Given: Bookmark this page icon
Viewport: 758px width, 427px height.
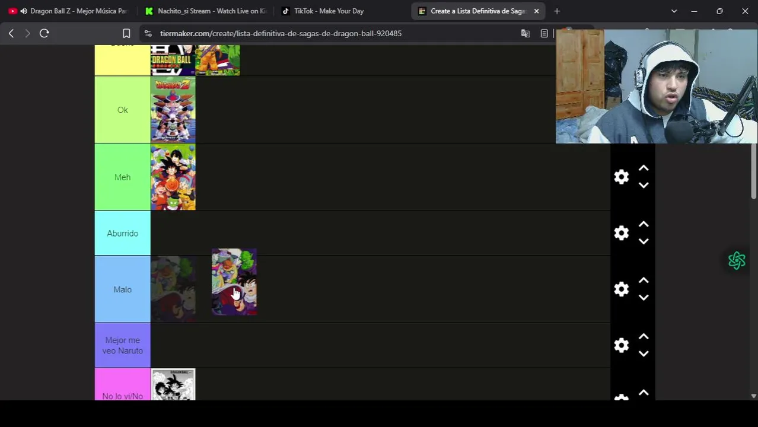Looking at the screenshot, I should coord(126,33).
